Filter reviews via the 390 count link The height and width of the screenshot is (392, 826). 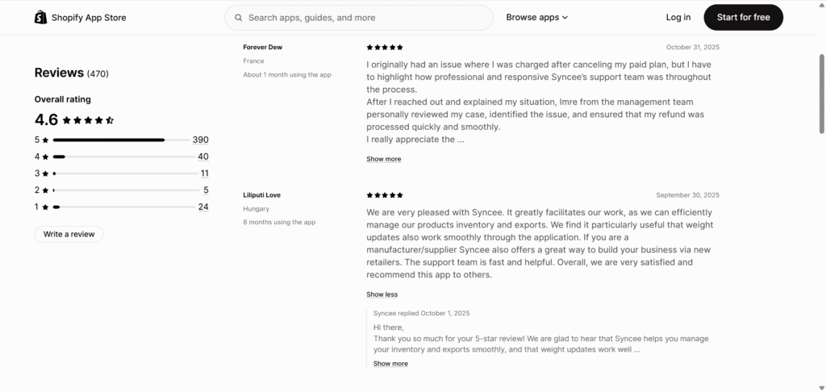point(200,140)
